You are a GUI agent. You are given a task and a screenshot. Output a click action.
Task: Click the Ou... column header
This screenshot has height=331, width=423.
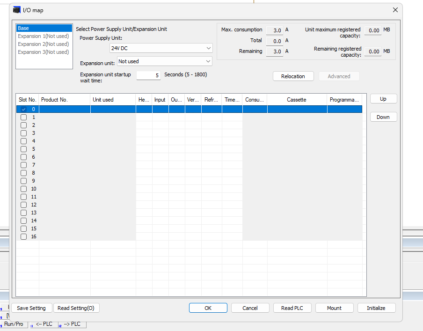pyautogui.click(x=177, y=100)
